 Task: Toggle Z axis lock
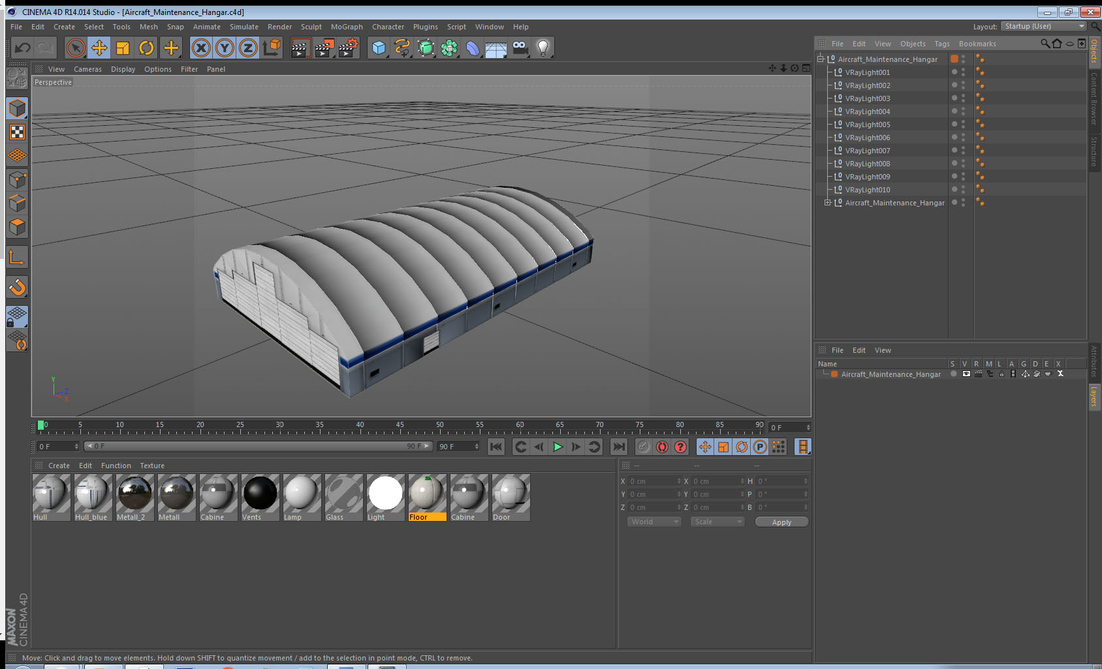[248, 48]
